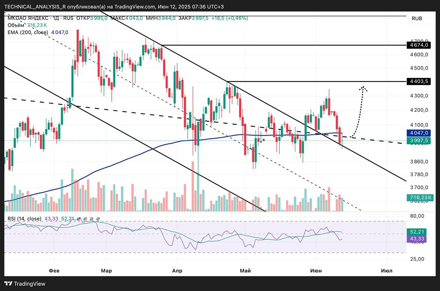This screenshot has height=291, width=440.
Task: Click the МИН 3944,0 low value
Action: pyautogui.click(x=160, y=18)
